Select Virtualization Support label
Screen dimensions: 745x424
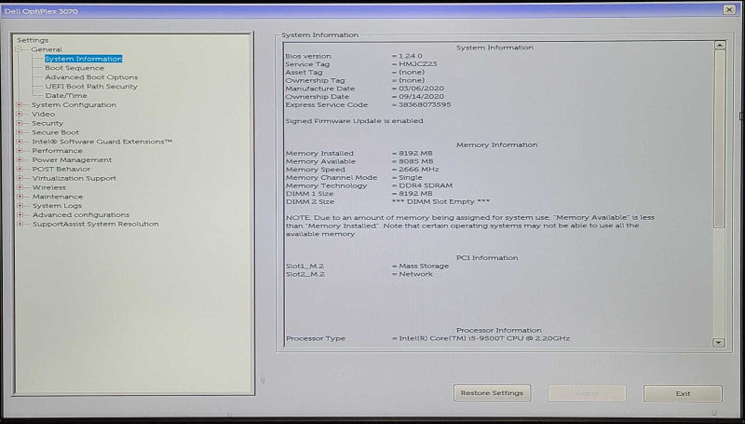pyautogui.click(x=74, y=178)
